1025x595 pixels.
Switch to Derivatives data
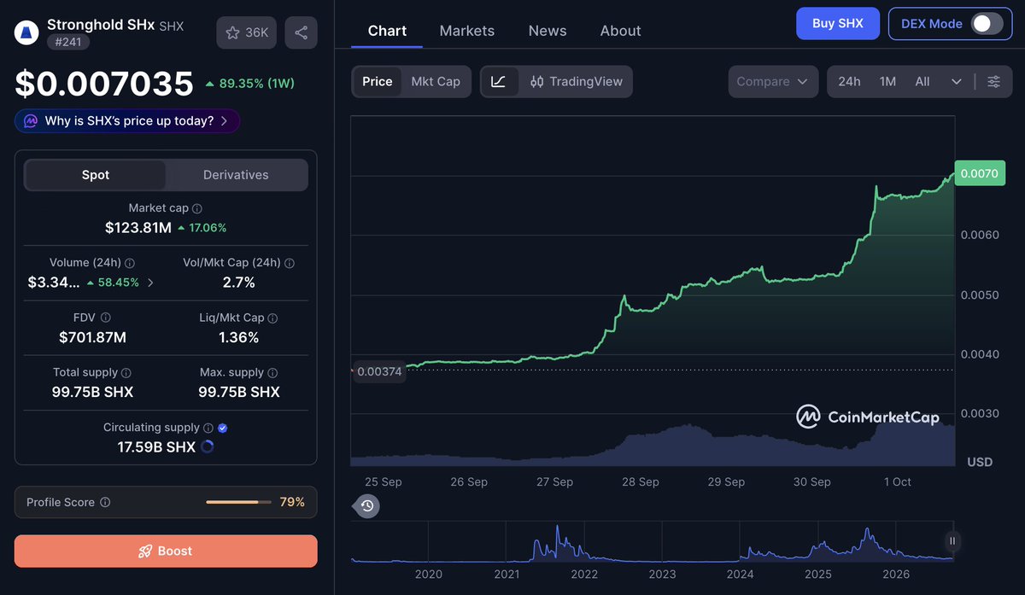[x=236, y=174]
